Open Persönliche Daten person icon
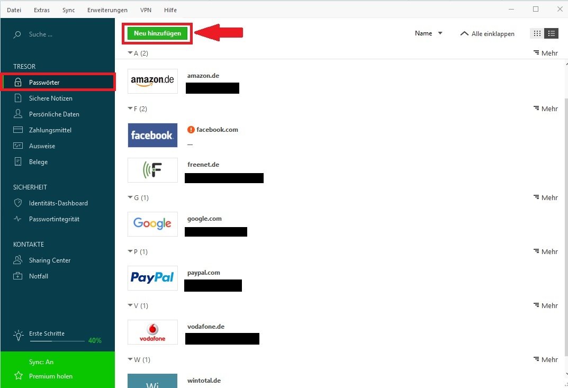 [18, 114]
